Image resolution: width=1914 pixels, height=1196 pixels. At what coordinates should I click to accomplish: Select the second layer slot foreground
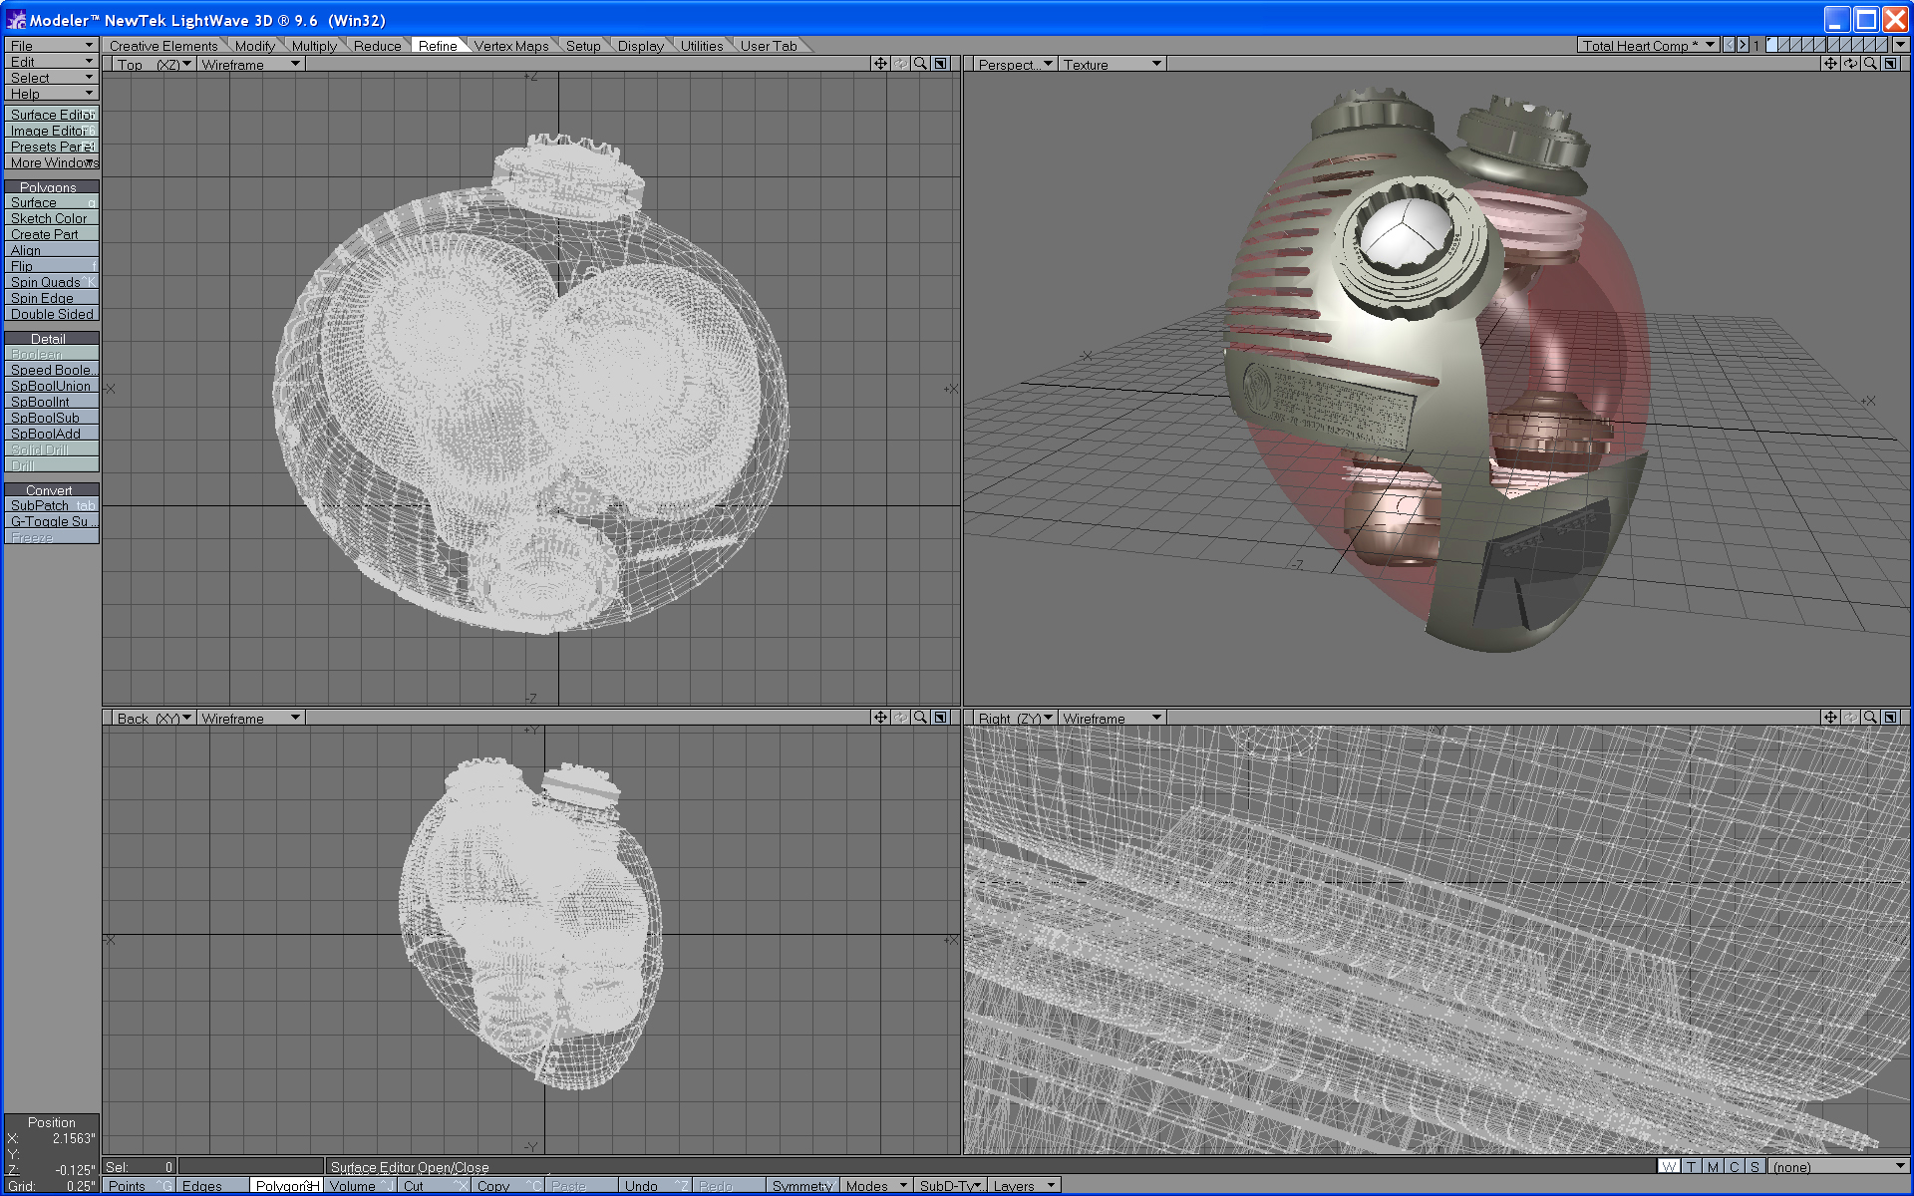tap(1784, 45)
